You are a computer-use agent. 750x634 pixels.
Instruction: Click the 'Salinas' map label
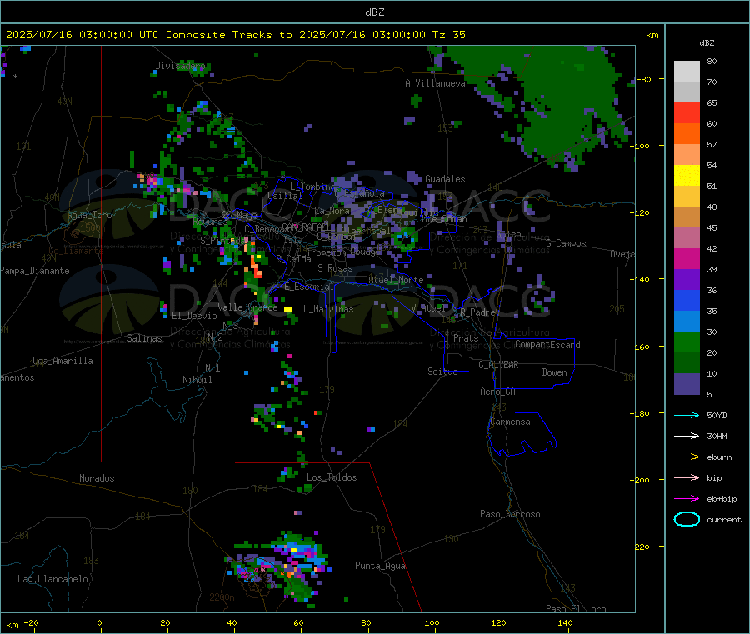coord(144,338)
